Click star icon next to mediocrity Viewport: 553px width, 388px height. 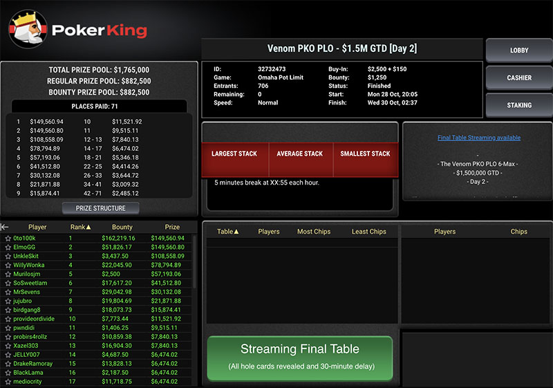[x=8, y=382]
